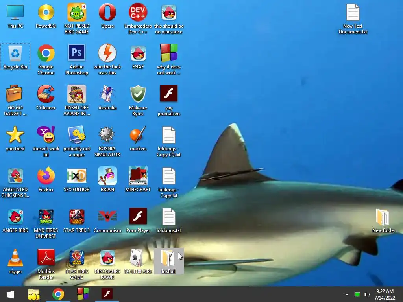The height and width of the screenshot is (302, 403).
Task: Select the lightning bolt 'uses this' icon
Action: (107, 60)
